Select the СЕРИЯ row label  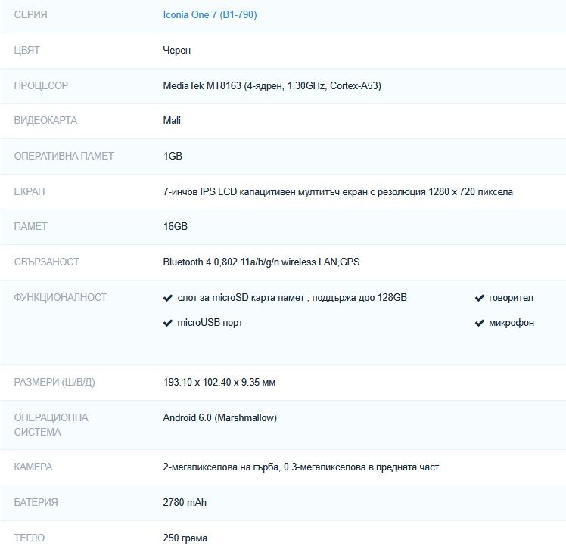click(x=31, y=15)
